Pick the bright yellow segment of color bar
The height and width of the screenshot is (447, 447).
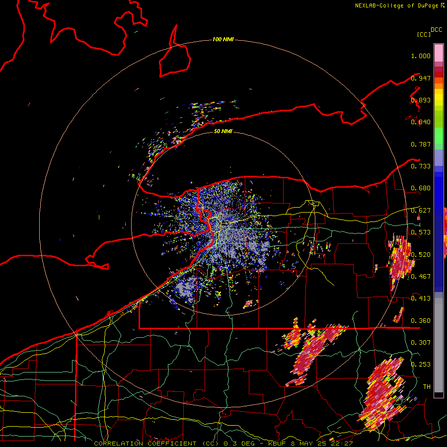[x=439, y=97]
